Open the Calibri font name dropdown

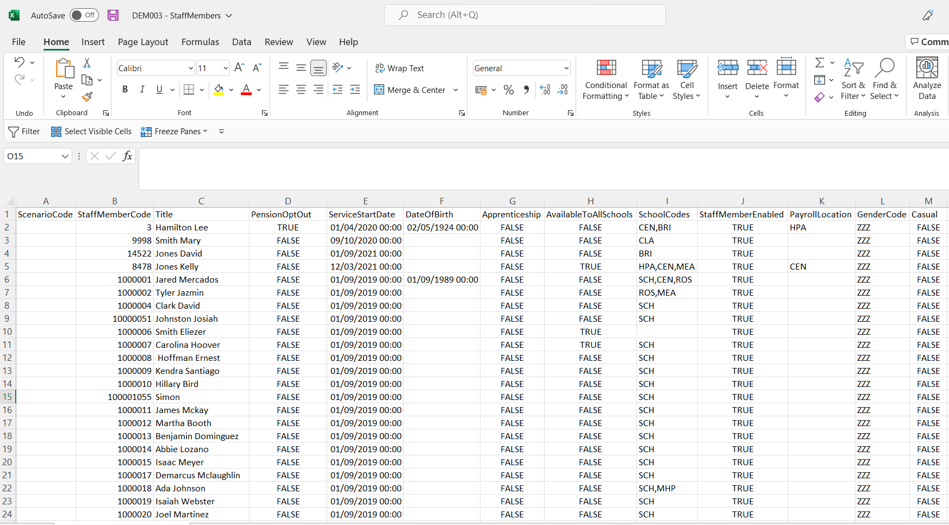point(191,68)
